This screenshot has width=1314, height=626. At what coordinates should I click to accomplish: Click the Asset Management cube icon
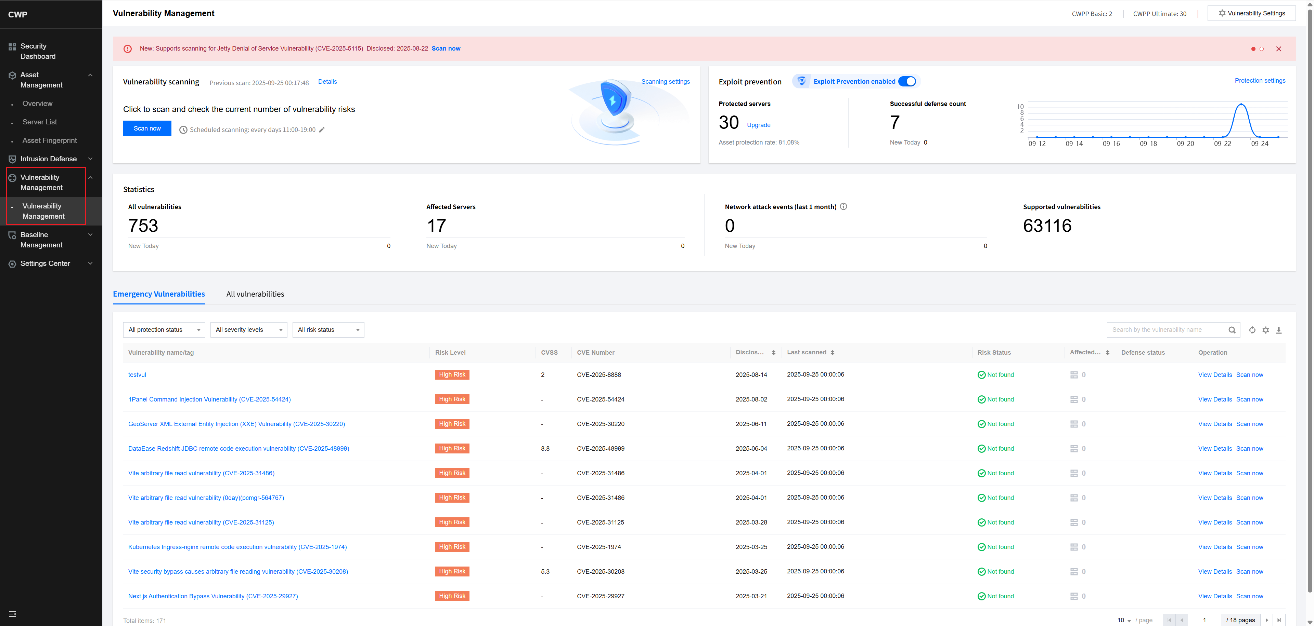pyautogui.click(x=12, y=76)
